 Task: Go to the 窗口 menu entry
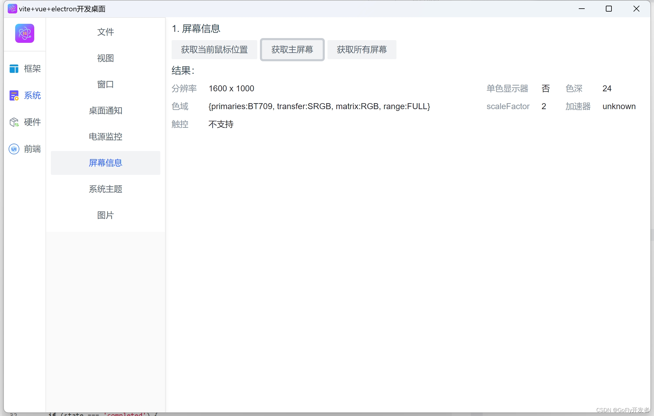pyautogui.click(x=105, y=84)
